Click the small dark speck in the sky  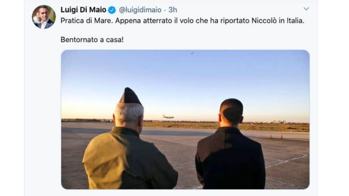pos(193,53)
